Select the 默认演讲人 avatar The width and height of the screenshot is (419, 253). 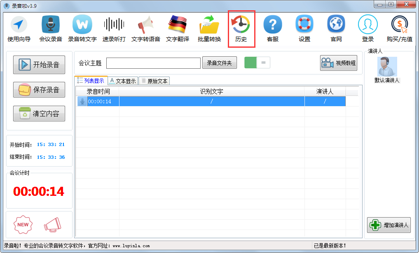click(387, 67)
